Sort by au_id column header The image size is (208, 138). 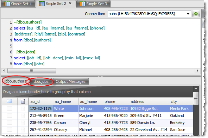(41, 101)
